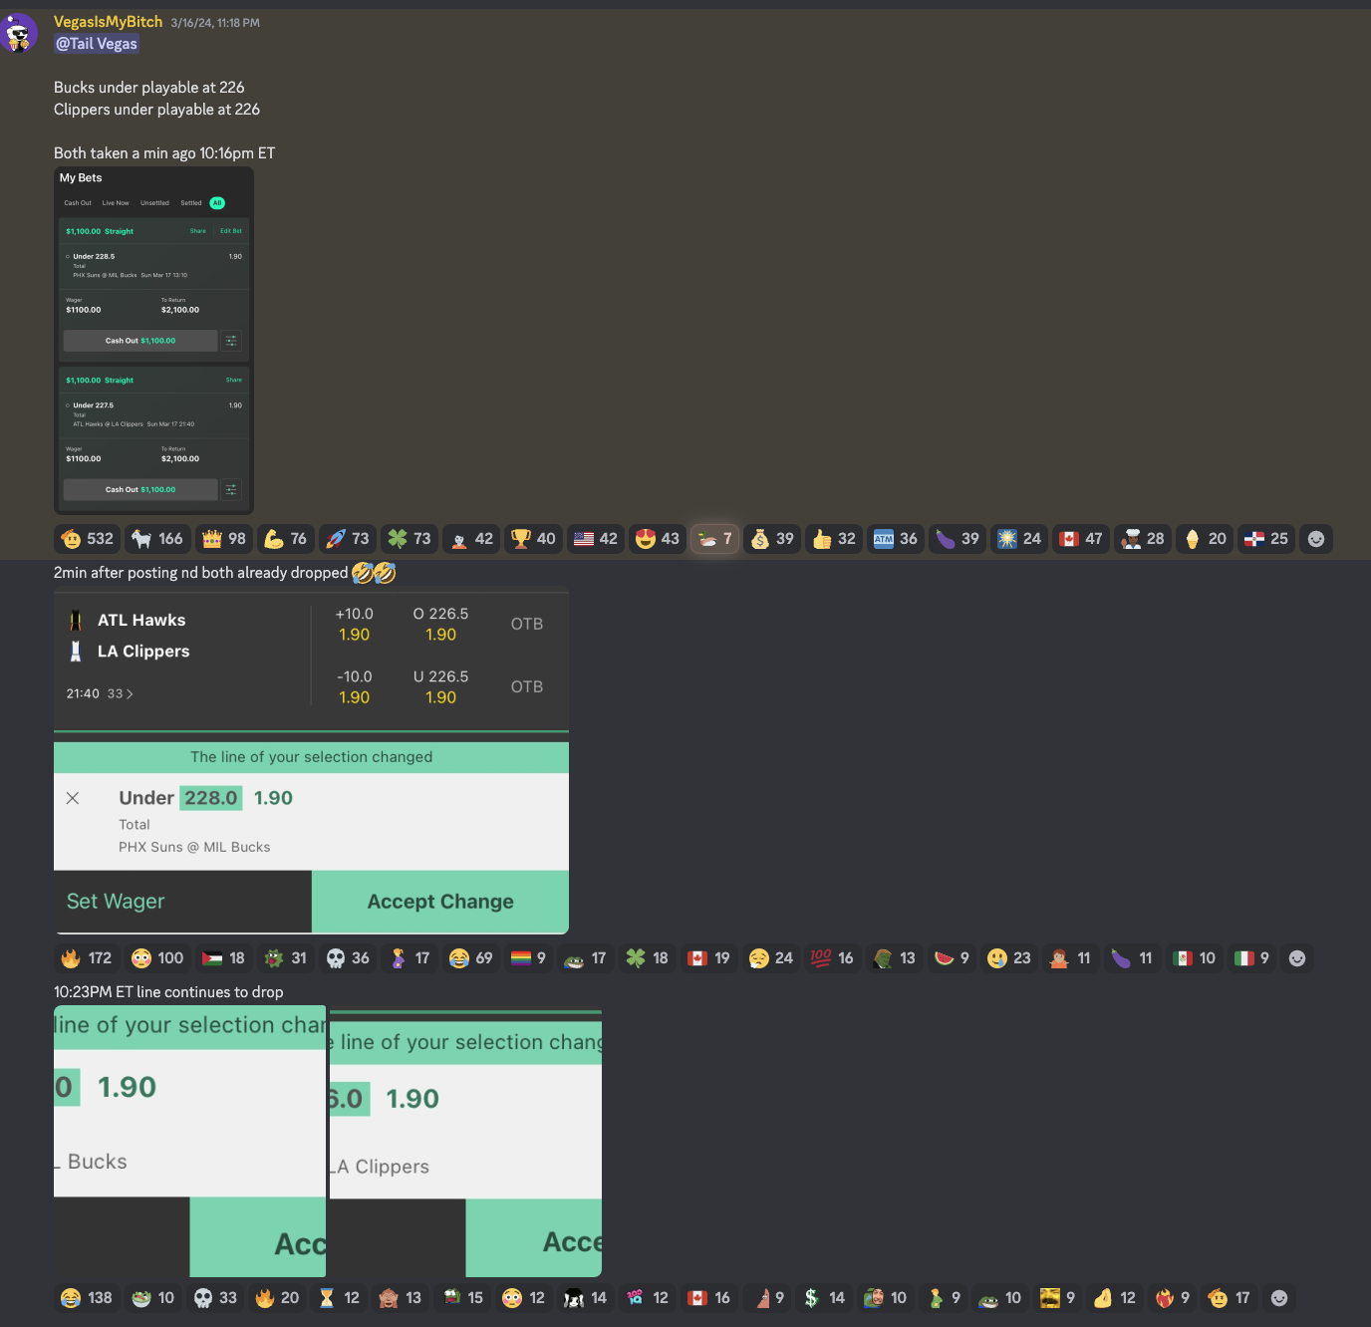
Task: Open reaction picker on the bottom reaction row
Action: [1280, 1298]
